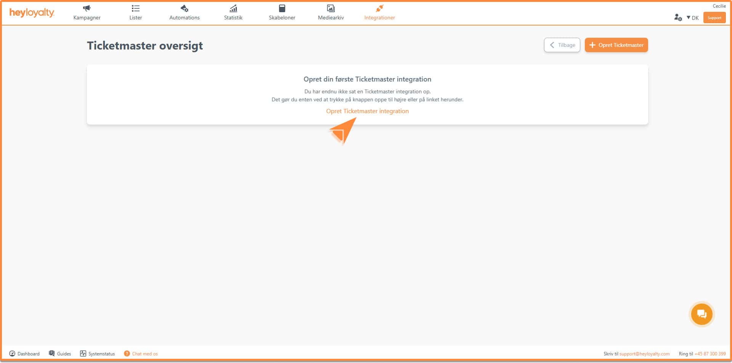Open Skabeloner templates

[x=282, y=13]
